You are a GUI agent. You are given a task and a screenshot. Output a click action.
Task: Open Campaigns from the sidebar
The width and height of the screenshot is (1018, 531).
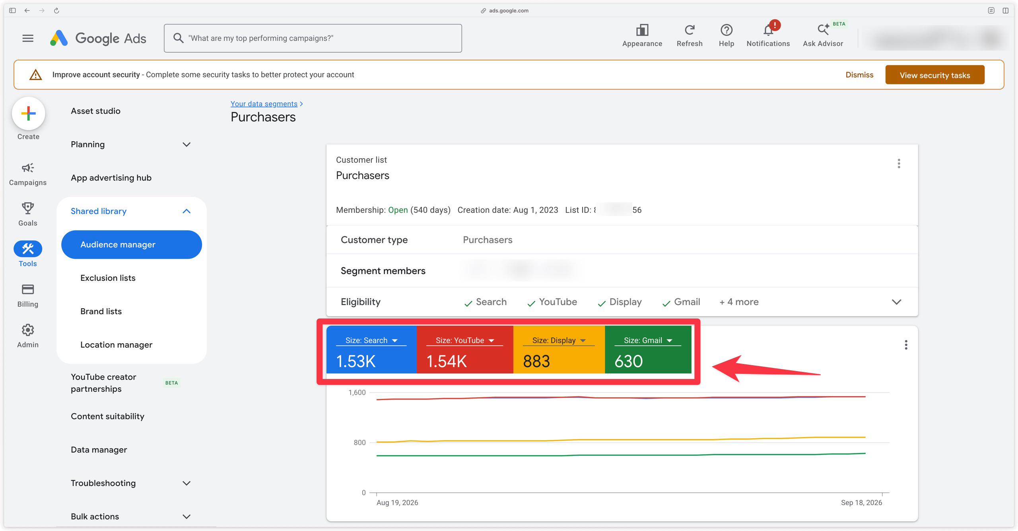28,174
